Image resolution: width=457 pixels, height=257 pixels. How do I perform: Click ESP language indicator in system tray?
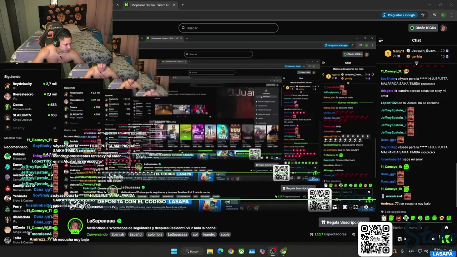pyautogui.click(x=411, y=251)
